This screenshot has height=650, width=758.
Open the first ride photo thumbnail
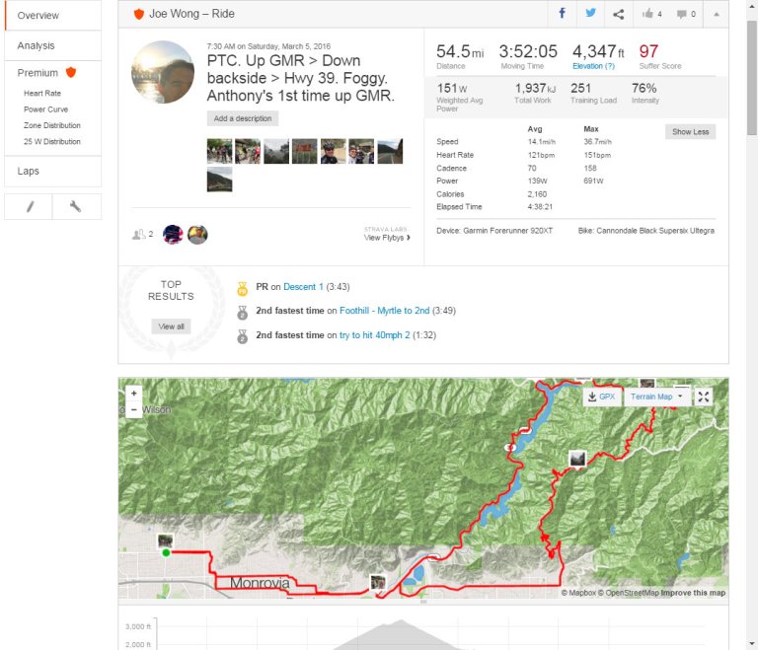(x=219, y=151)
